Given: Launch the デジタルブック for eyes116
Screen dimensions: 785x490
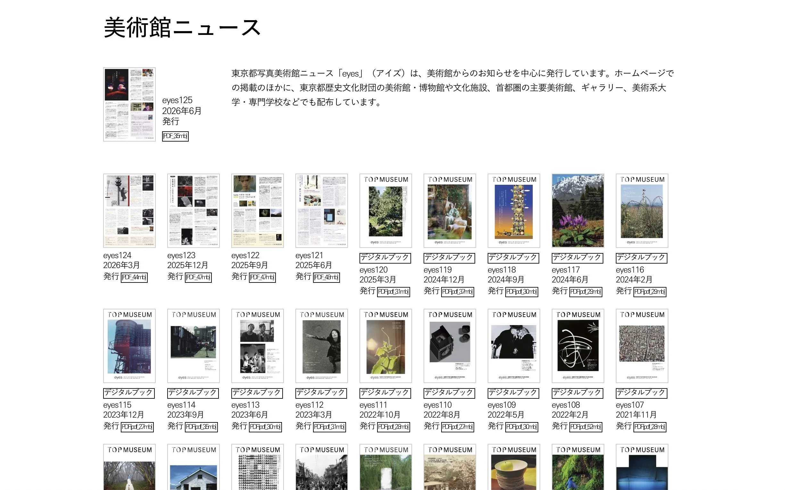Looking at the screenshot, I should 642,258.
